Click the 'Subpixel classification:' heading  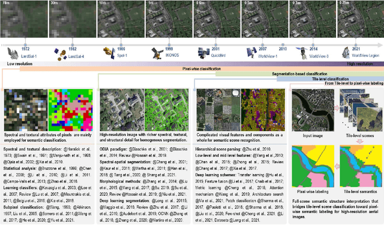coord(23,207)
